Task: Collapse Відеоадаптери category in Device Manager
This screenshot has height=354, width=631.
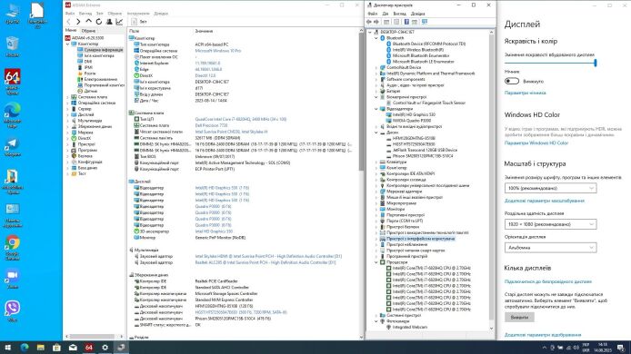Action: coord(376,109)
